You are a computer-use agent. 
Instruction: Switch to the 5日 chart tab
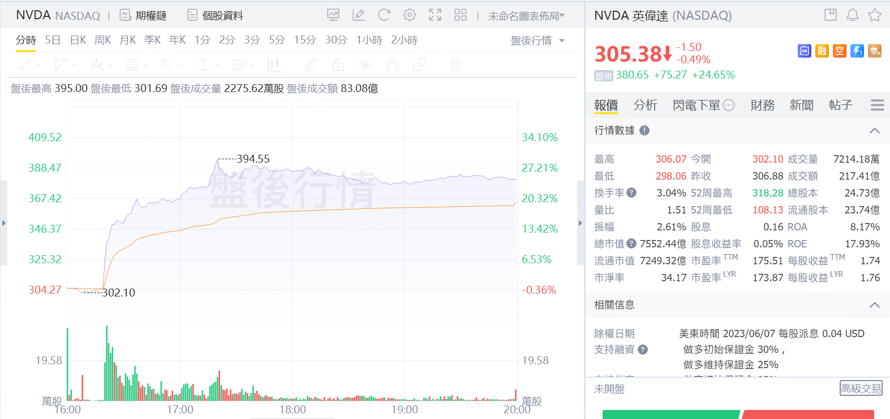pyautogui.click(x=53, y=40)
